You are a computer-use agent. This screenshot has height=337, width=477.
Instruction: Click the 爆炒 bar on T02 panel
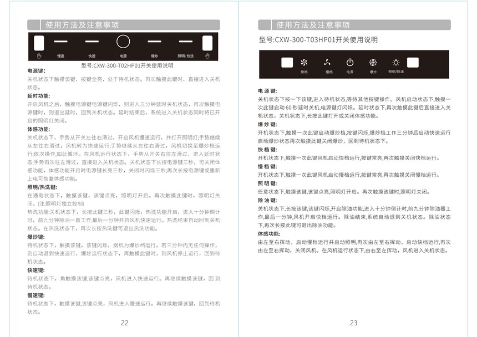click(x=155, y=42)
